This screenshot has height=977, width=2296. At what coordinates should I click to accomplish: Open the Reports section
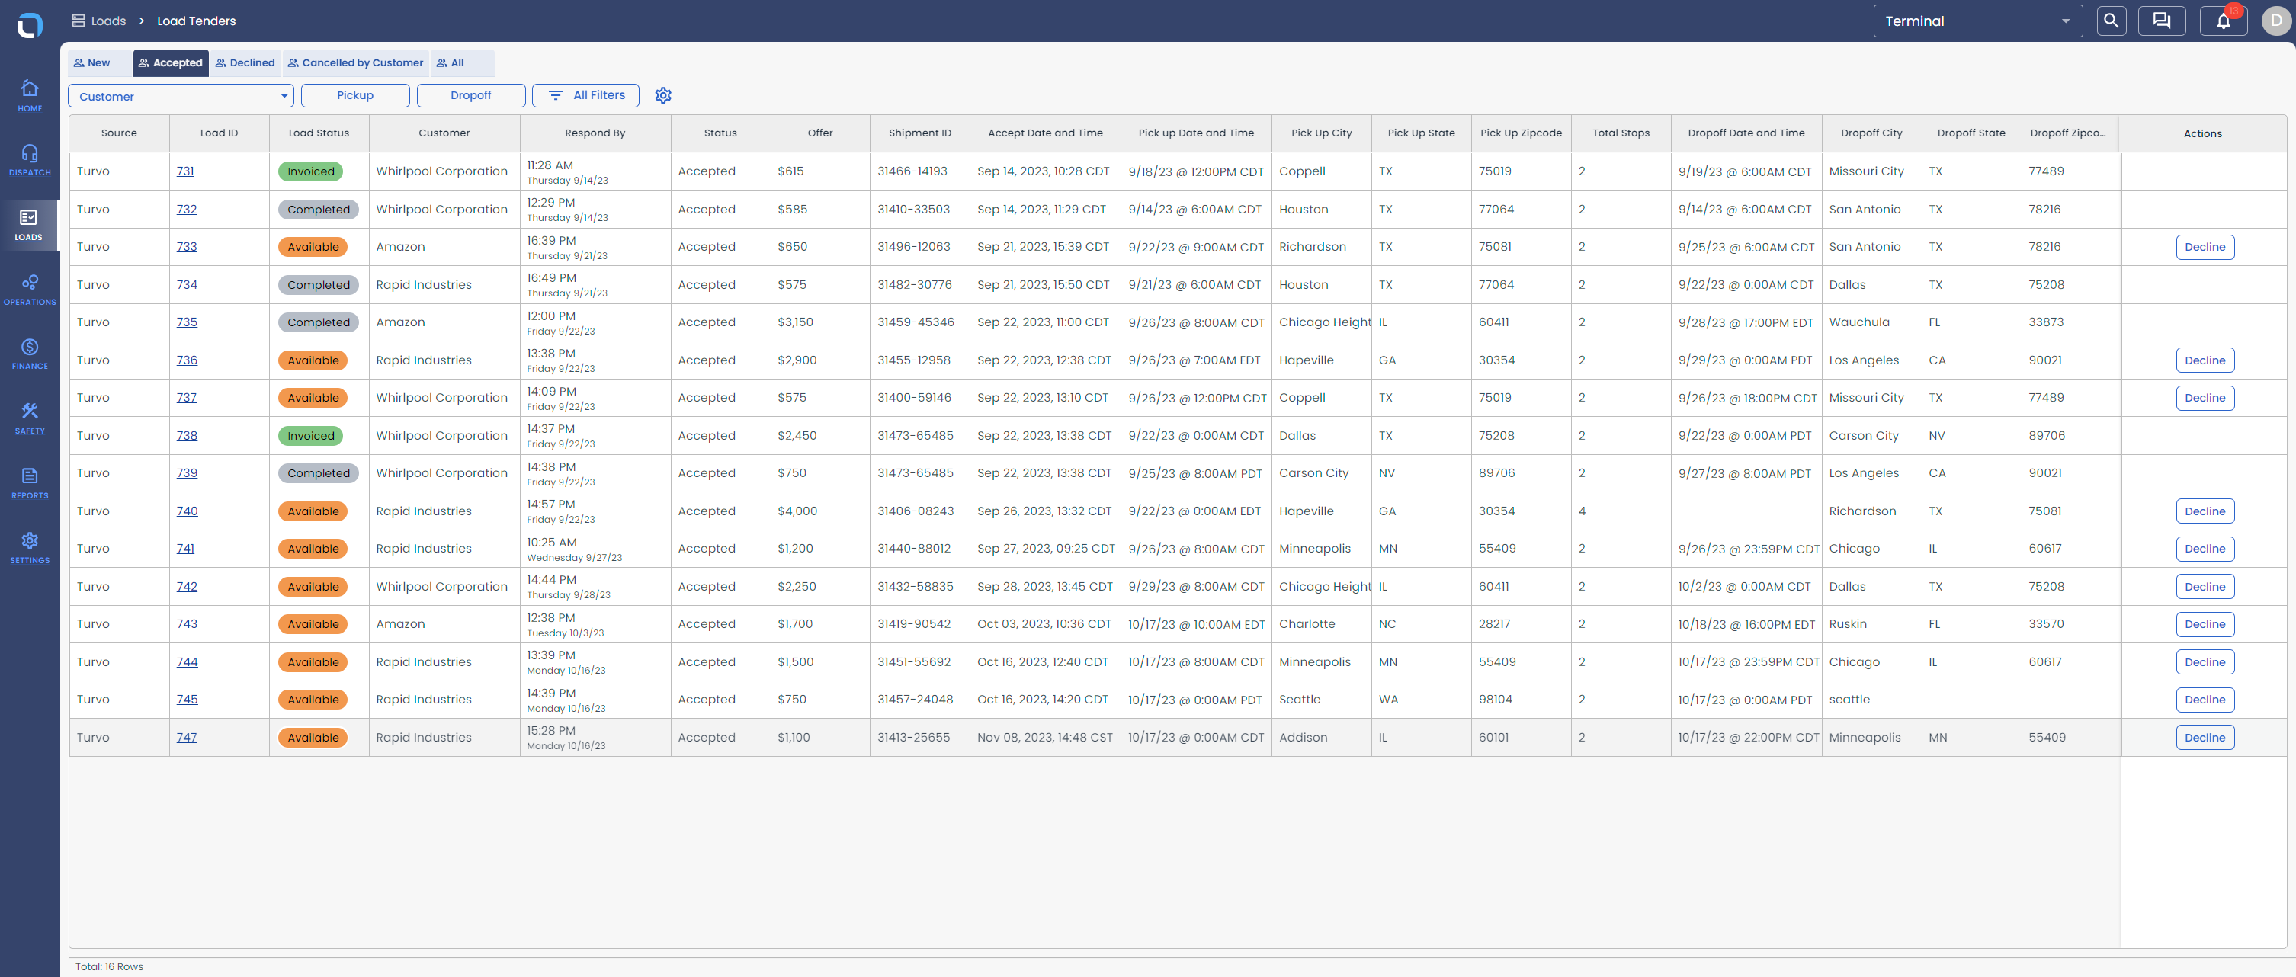tap(30, 483)
